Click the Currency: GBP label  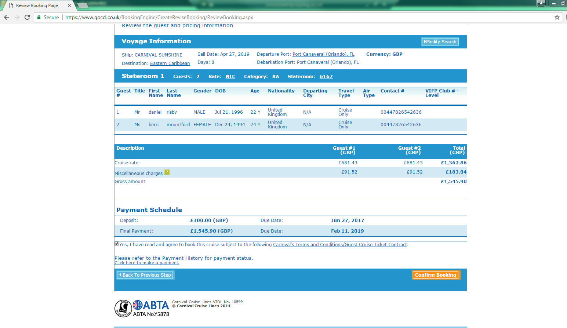pyautogui.click(x=384, y=54)
